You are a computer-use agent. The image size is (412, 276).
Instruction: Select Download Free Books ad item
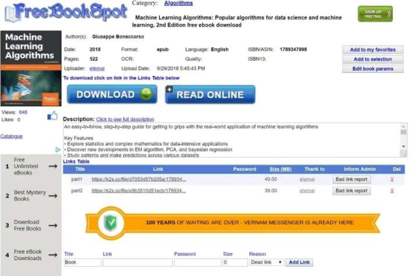[x=31, y=225]
